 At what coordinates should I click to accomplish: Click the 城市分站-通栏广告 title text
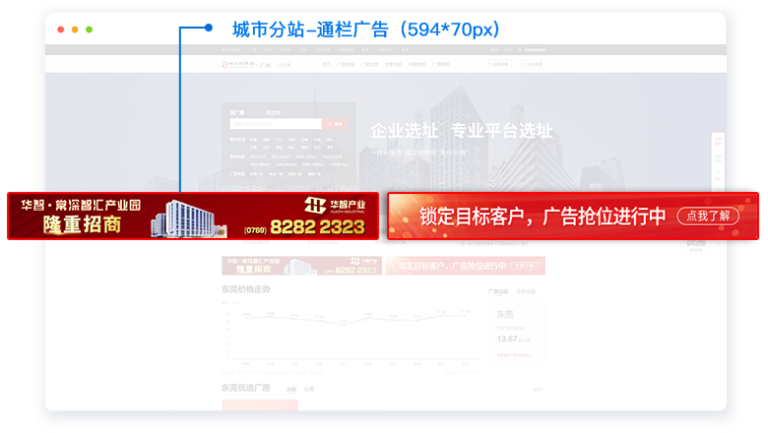(x=365, y=30)
